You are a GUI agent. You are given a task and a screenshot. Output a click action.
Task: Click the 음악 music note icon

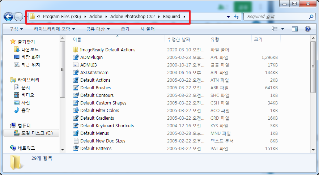(17, 110)
